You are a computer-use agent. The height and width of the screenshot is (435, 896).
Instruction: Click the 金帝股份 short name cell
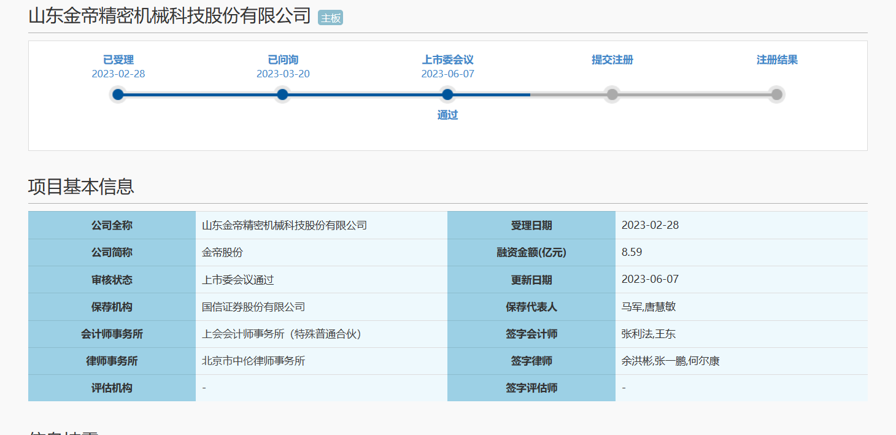(322, 252)
